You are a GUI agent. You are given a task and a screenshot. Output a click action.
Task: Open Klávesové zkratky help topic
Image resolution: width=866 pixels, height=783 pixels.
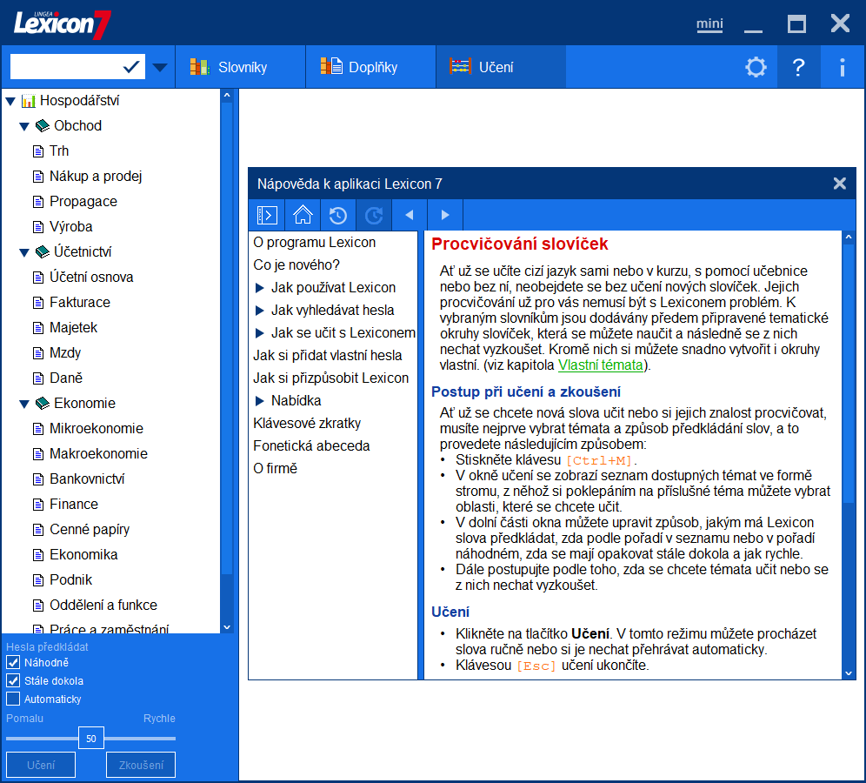click(x=307, y=424)
